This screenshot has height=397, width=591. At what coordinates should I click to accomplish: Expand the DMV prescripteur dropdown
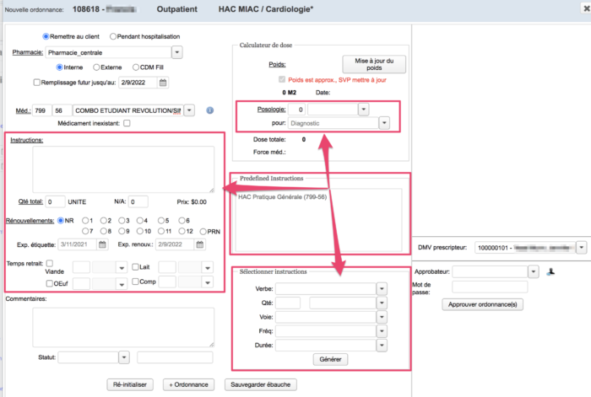(581, 248)
